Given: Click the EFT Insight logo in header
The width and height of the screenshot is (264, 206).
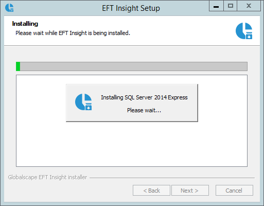Looking at the screenshot, I should pyautogui.click(x=244, y=31).
